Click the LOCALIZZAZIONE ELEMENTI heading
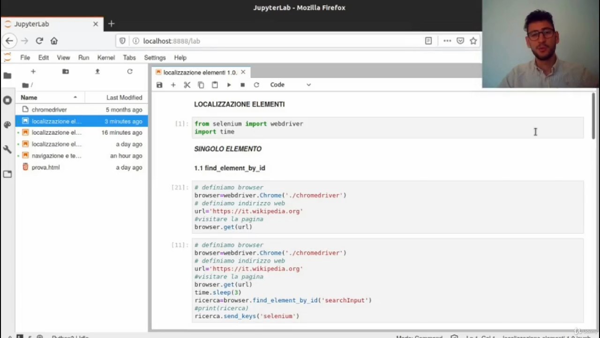 pos(239,104)
